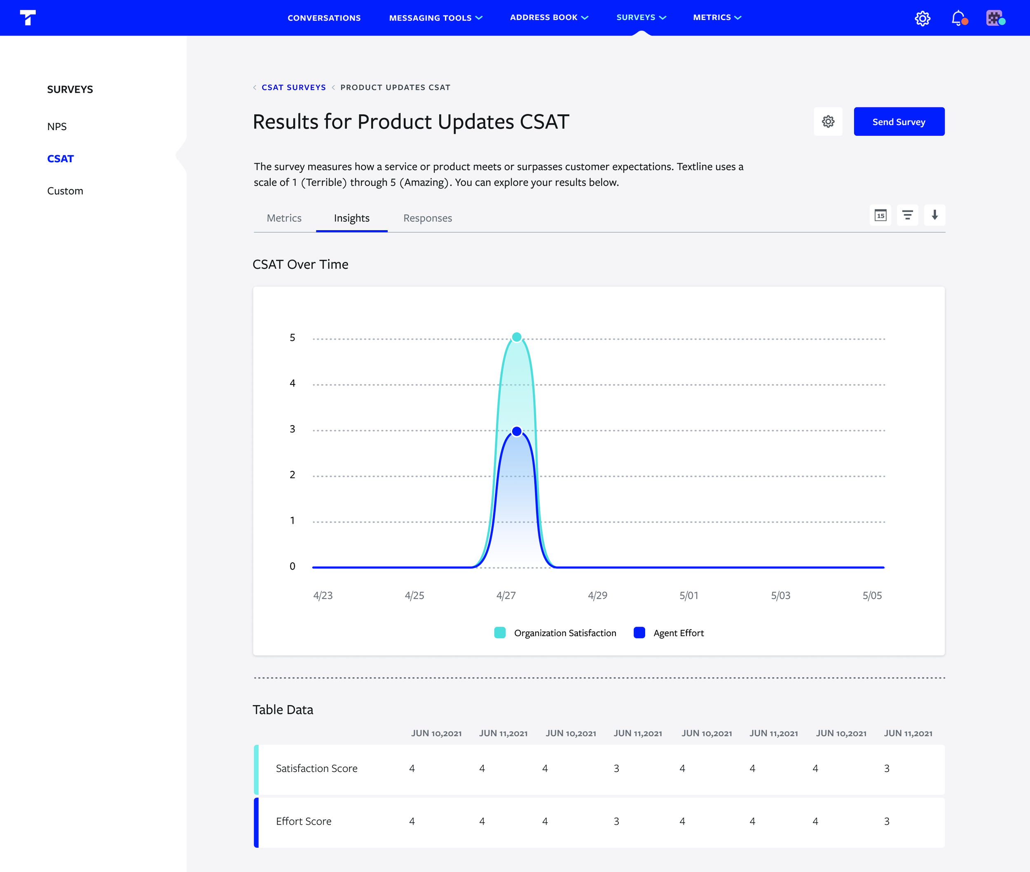
Task: Select the teal satisfaction data point
Action: pyautogui.click(x=517, y=337)
